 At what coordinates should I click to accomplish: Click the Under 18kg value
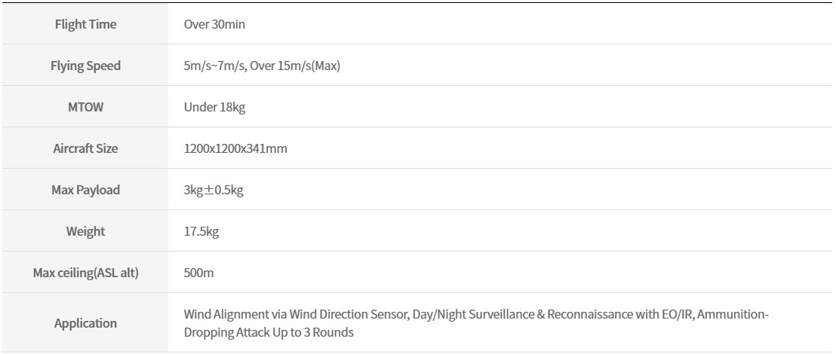coord(214,107)
